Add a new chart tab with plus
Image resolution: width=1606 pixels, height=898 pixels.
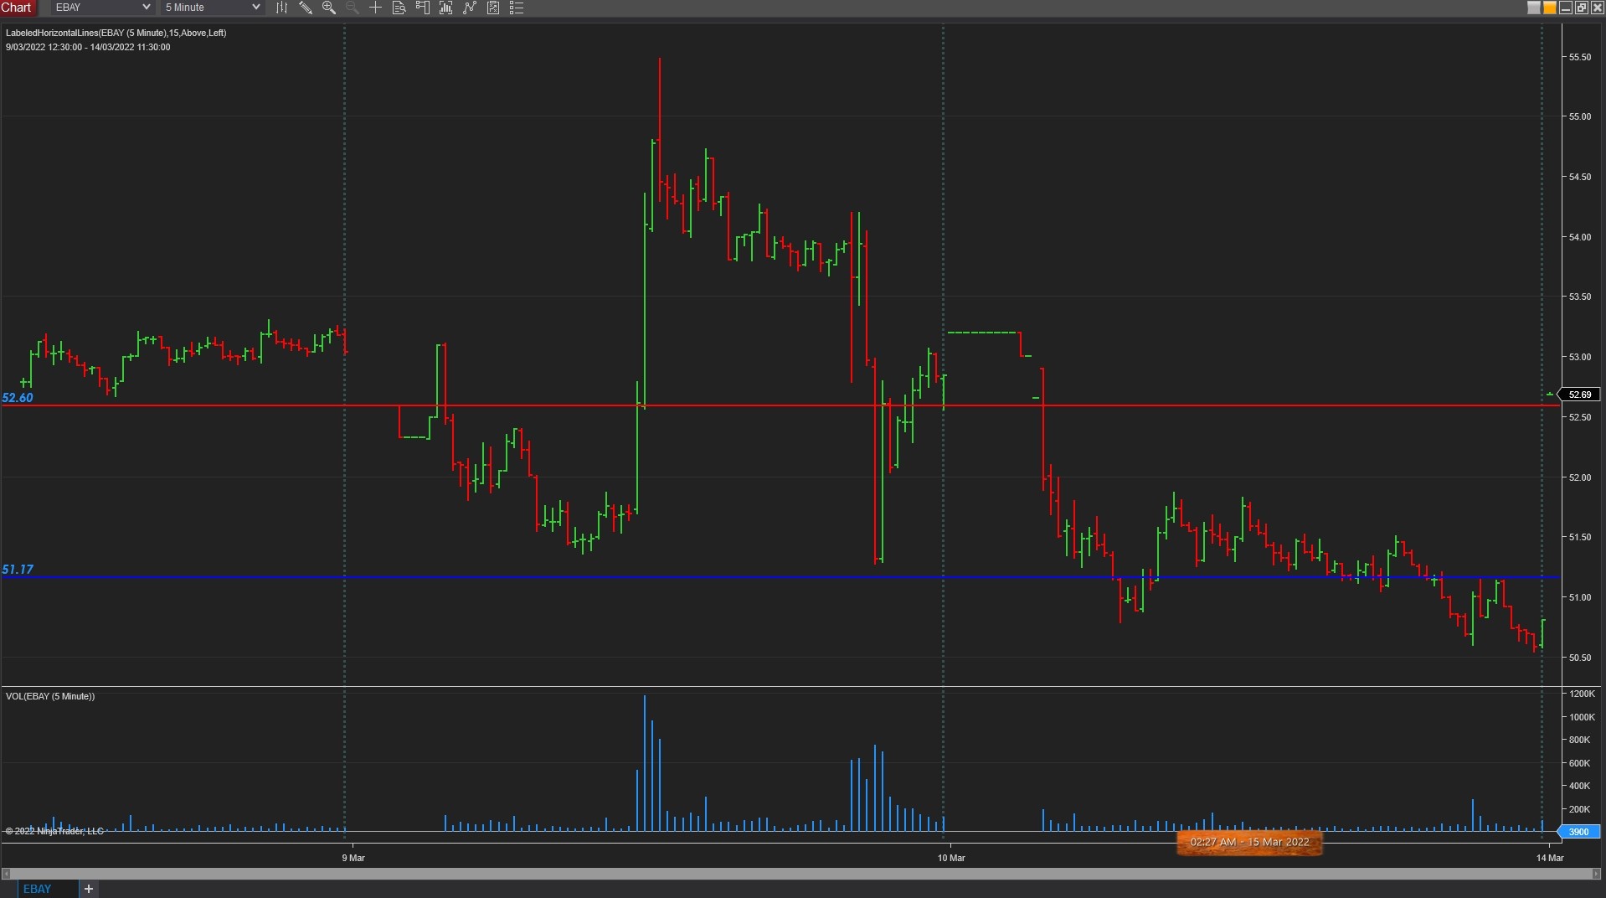click(89, 889)
